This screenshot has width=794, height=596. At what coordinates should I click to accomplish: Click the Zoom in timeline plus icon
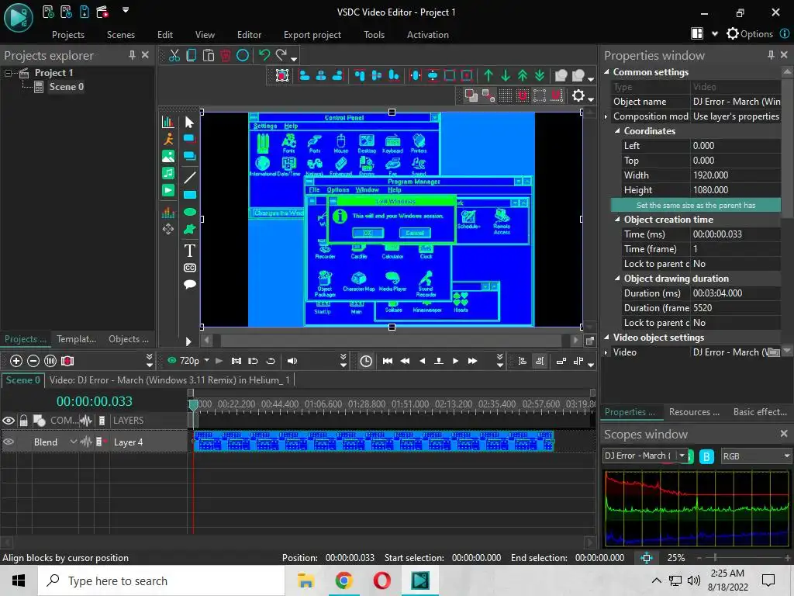pos(16,361)
